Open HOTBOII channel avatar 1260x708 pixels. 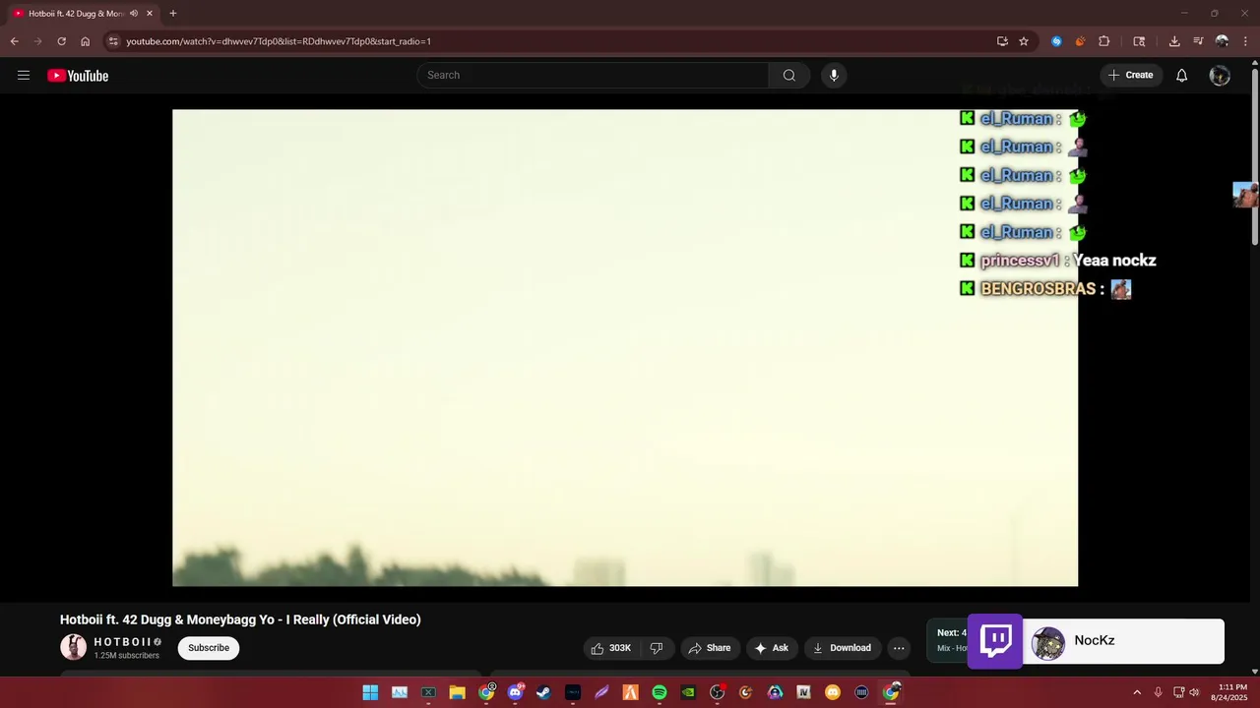coord(74,647)
